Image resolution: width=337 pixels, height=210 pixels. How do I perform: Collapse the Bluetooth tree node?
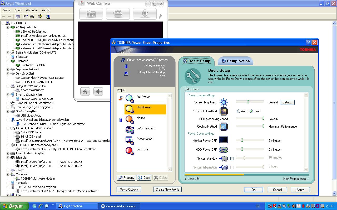click(8, 61)
